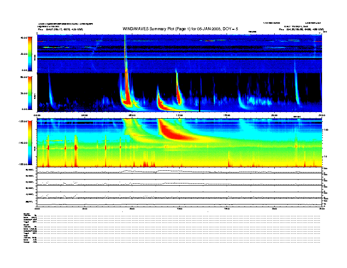Select the 24:00 label below RAD1 panel
Screen dimensions: 347x268
click(x=321, y=115)
